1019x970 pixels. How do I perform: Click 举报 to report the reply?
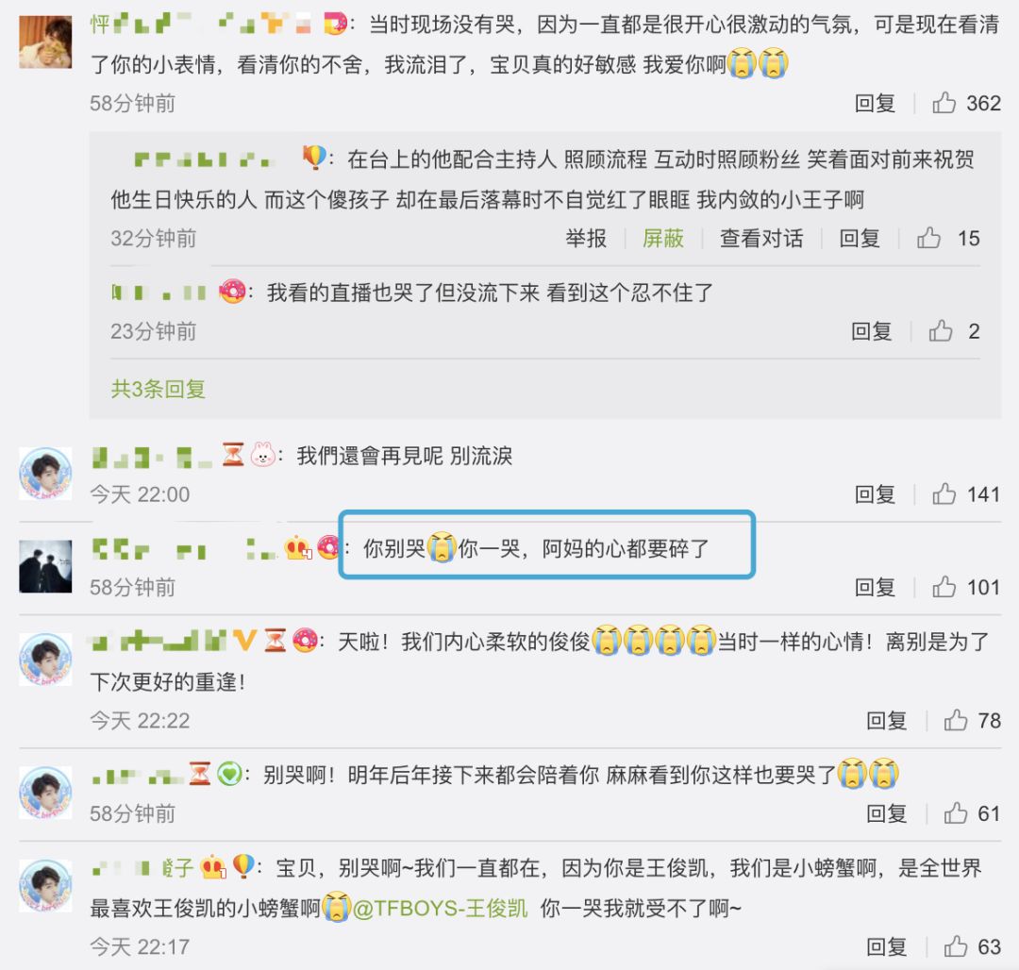586,238
